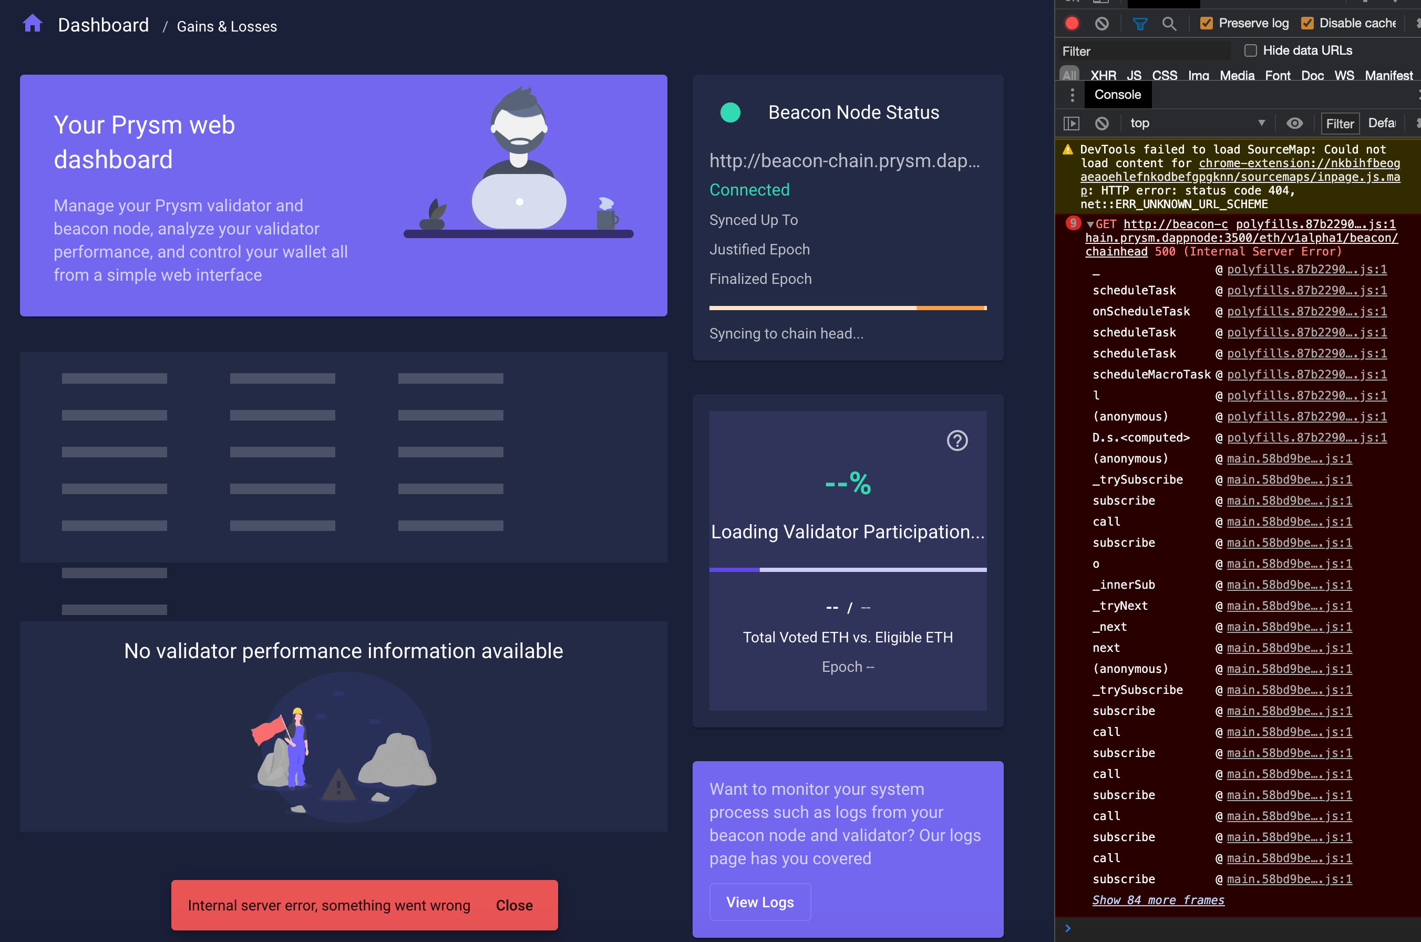This screenshot has width=1421, height=942.
Task: Open the top JavaScript context dropdown
Action: tap(1195, 123)
